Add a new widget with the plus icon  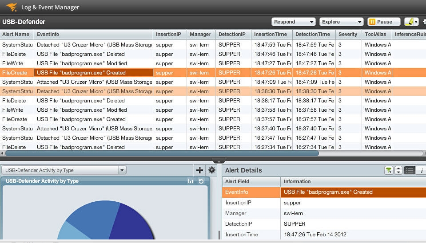(200, 170)
